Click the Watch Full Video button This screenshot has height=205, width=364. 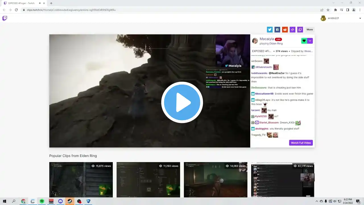pos(301,143)
